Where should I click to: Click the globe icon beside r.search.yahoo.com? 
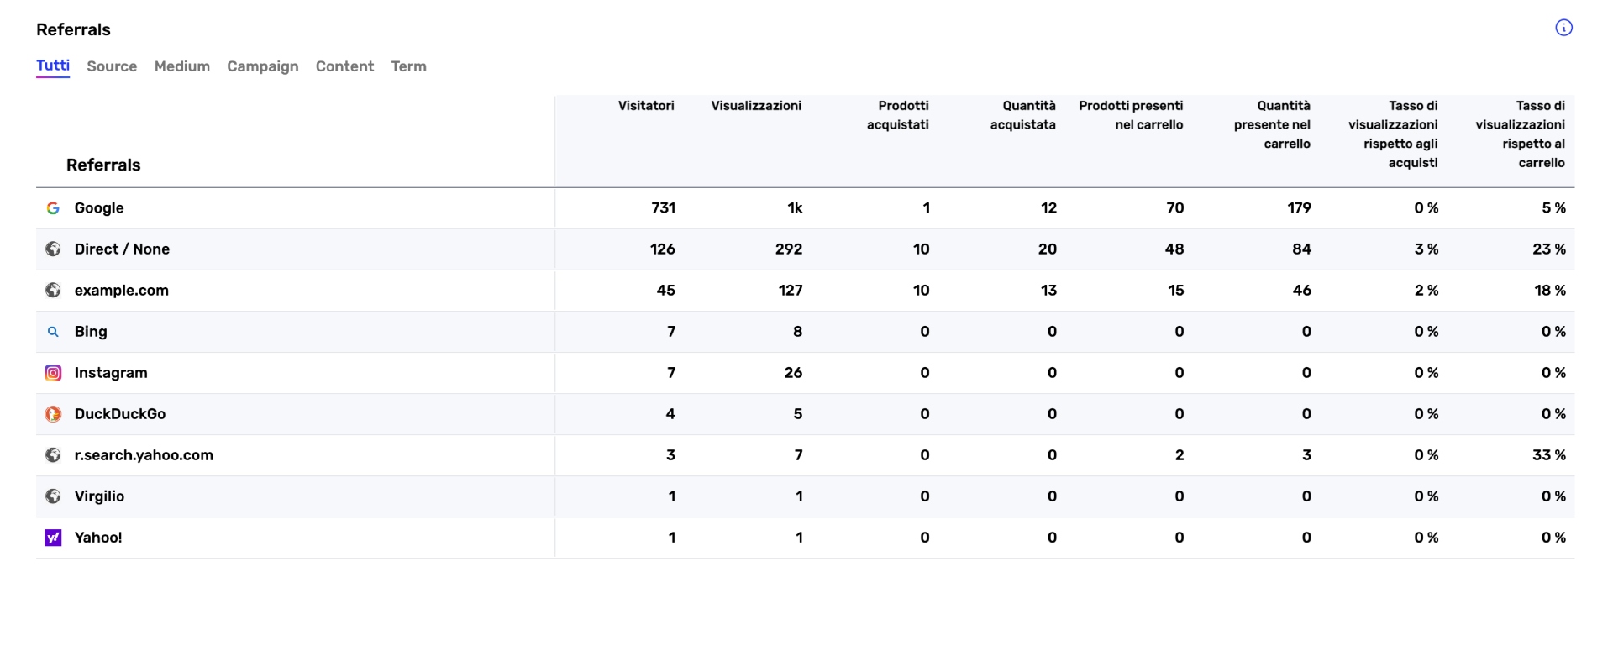click(x=53, y=454)
